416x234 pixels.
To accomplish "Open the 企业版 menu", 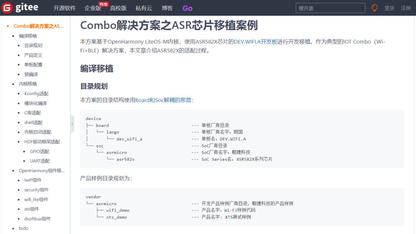I will 92,8.
